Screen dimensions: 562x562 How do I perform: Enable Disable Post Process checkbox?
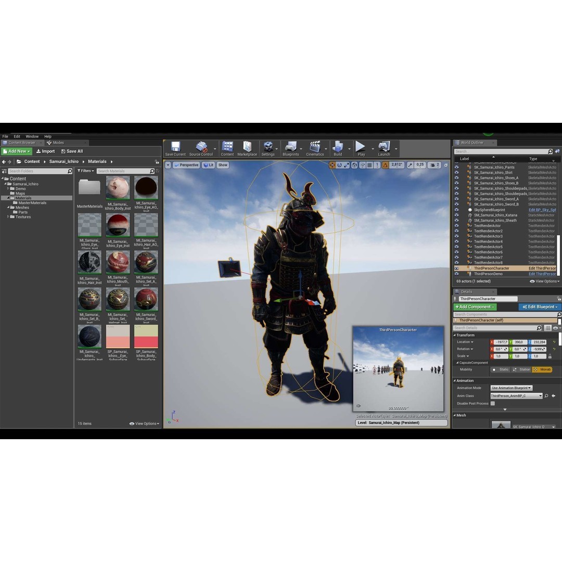(493, 404)
